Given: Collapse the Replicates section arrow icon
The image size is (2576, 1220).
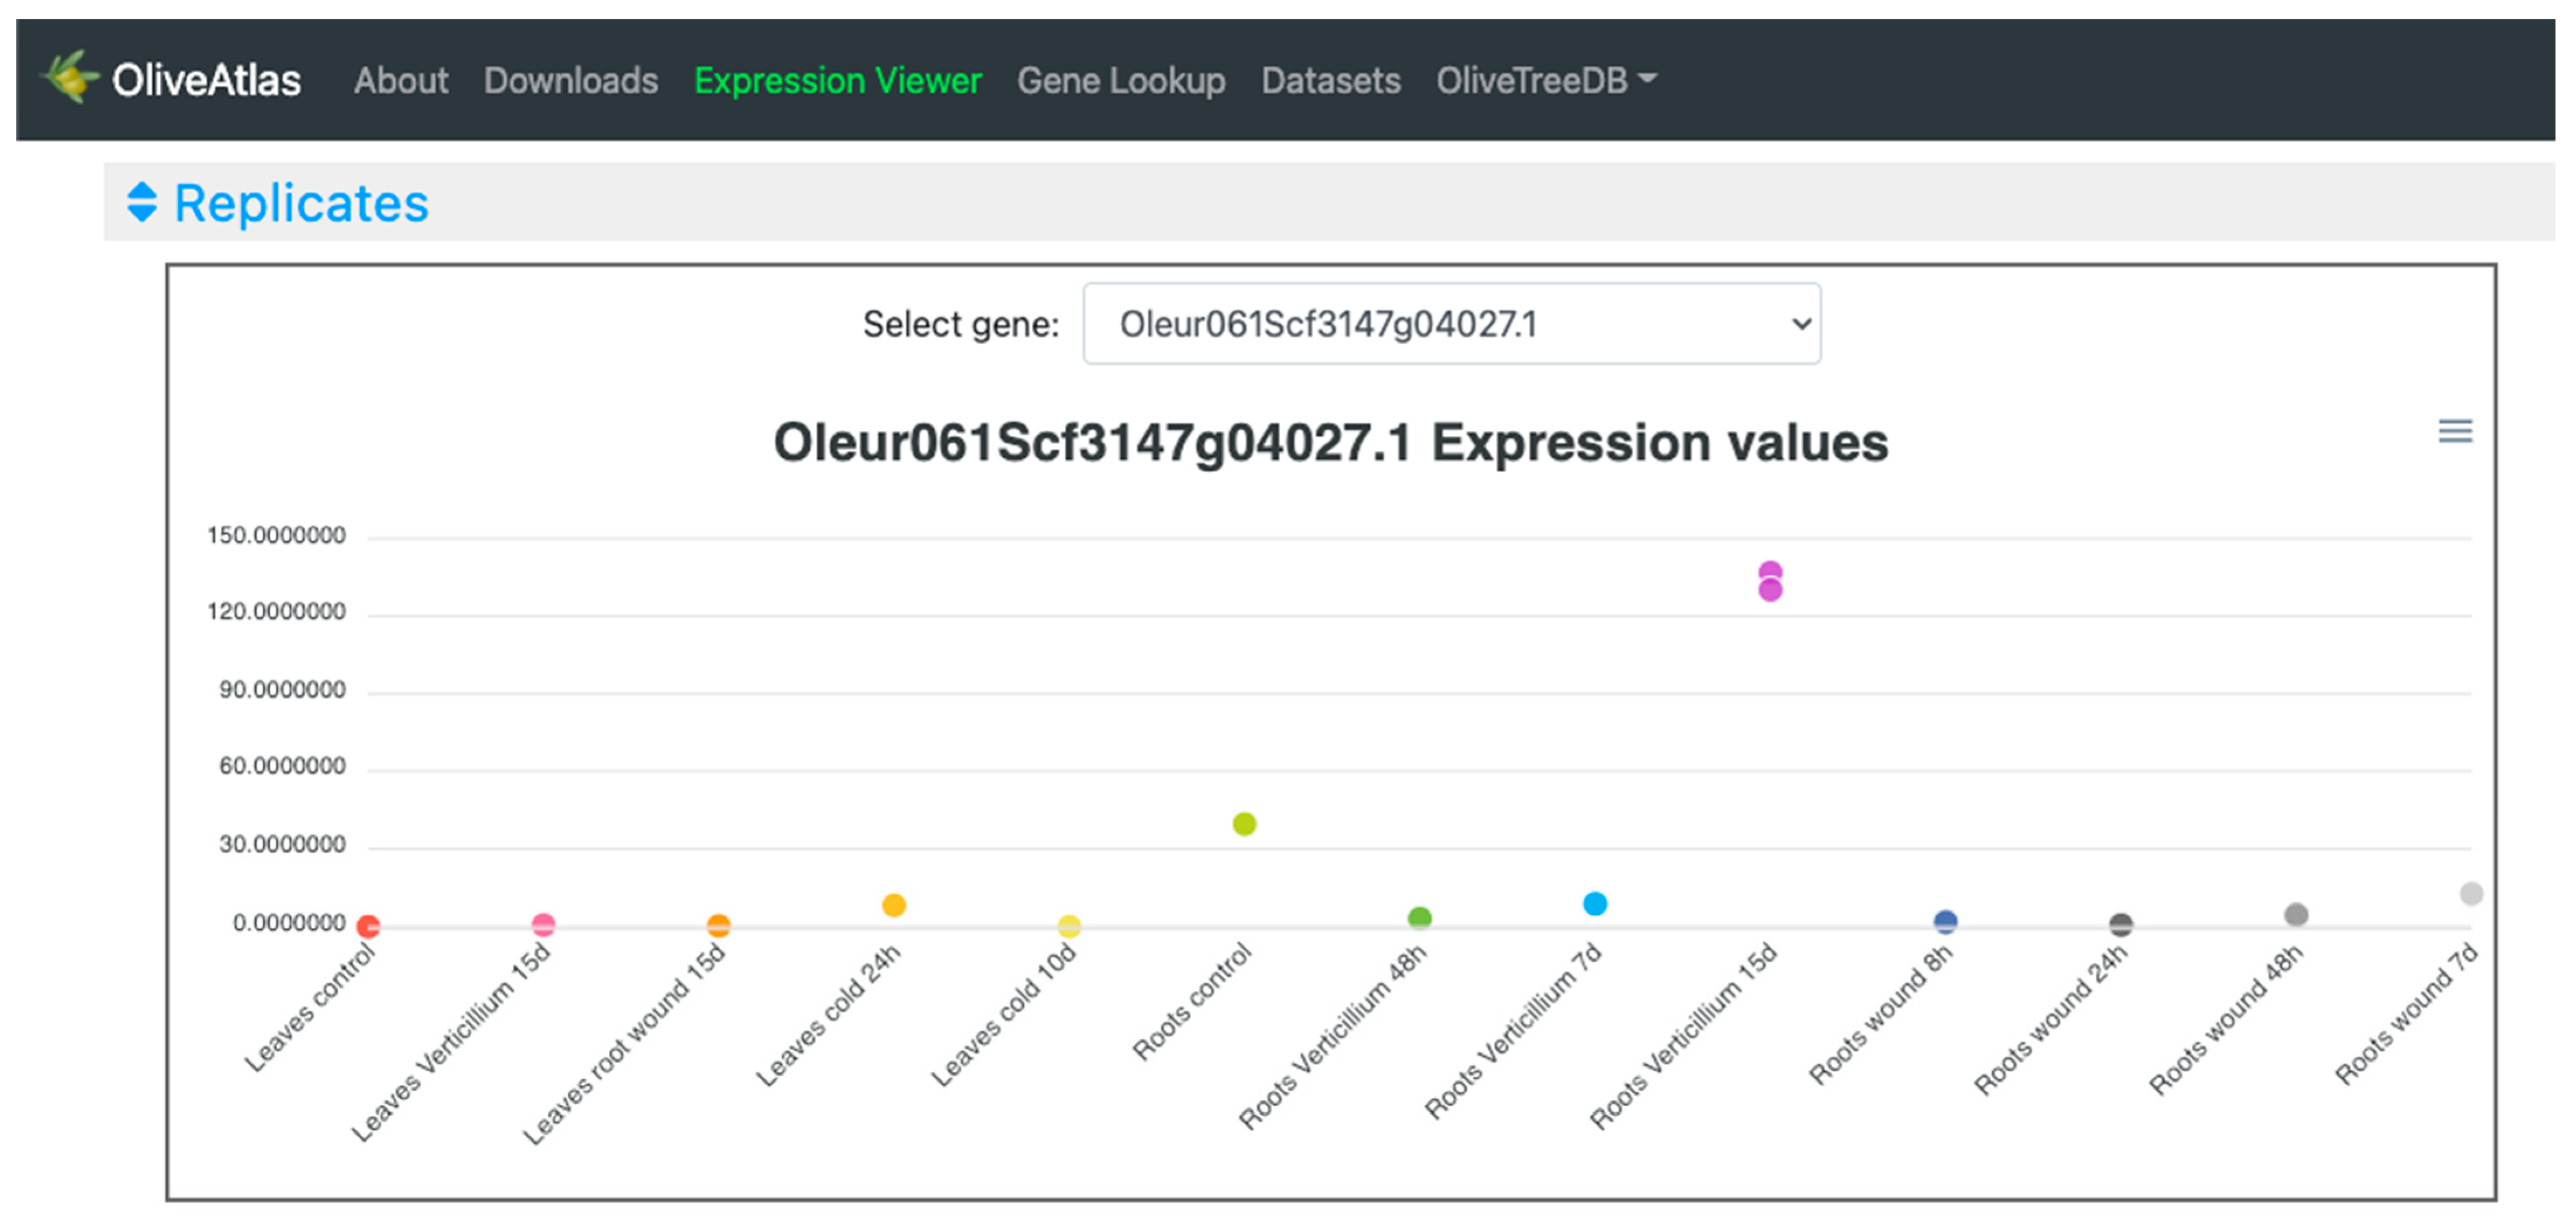Looking at the screenshot, I should pos(142,202).
